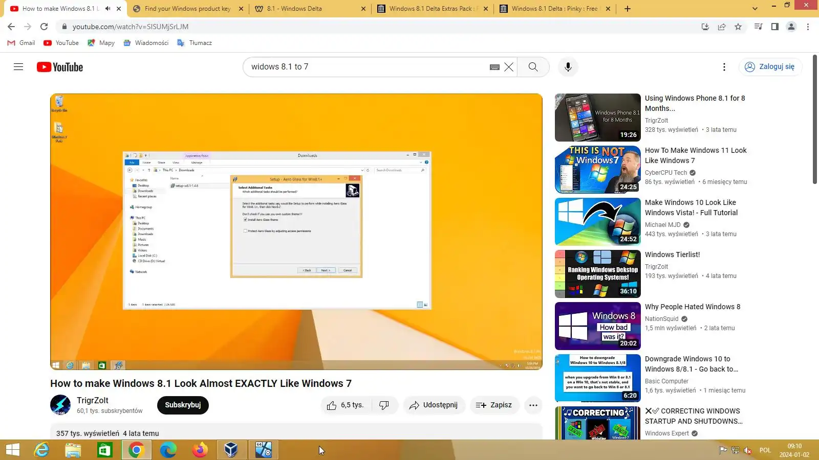Open the YouTube bookmark
This screenshot has height=460, width=819.
(x=61, y=43)
